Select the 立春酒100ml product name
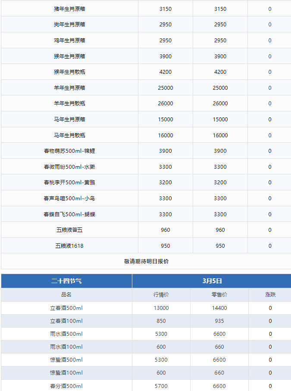This screenshot has width=291, height=391. pyautogui.click(x=66, y=321)
